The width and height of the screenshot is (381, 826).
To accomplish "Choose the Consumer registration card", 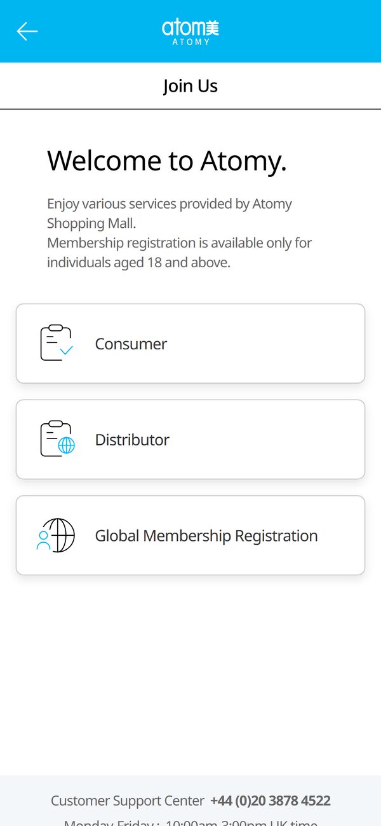I will point(190,344).
